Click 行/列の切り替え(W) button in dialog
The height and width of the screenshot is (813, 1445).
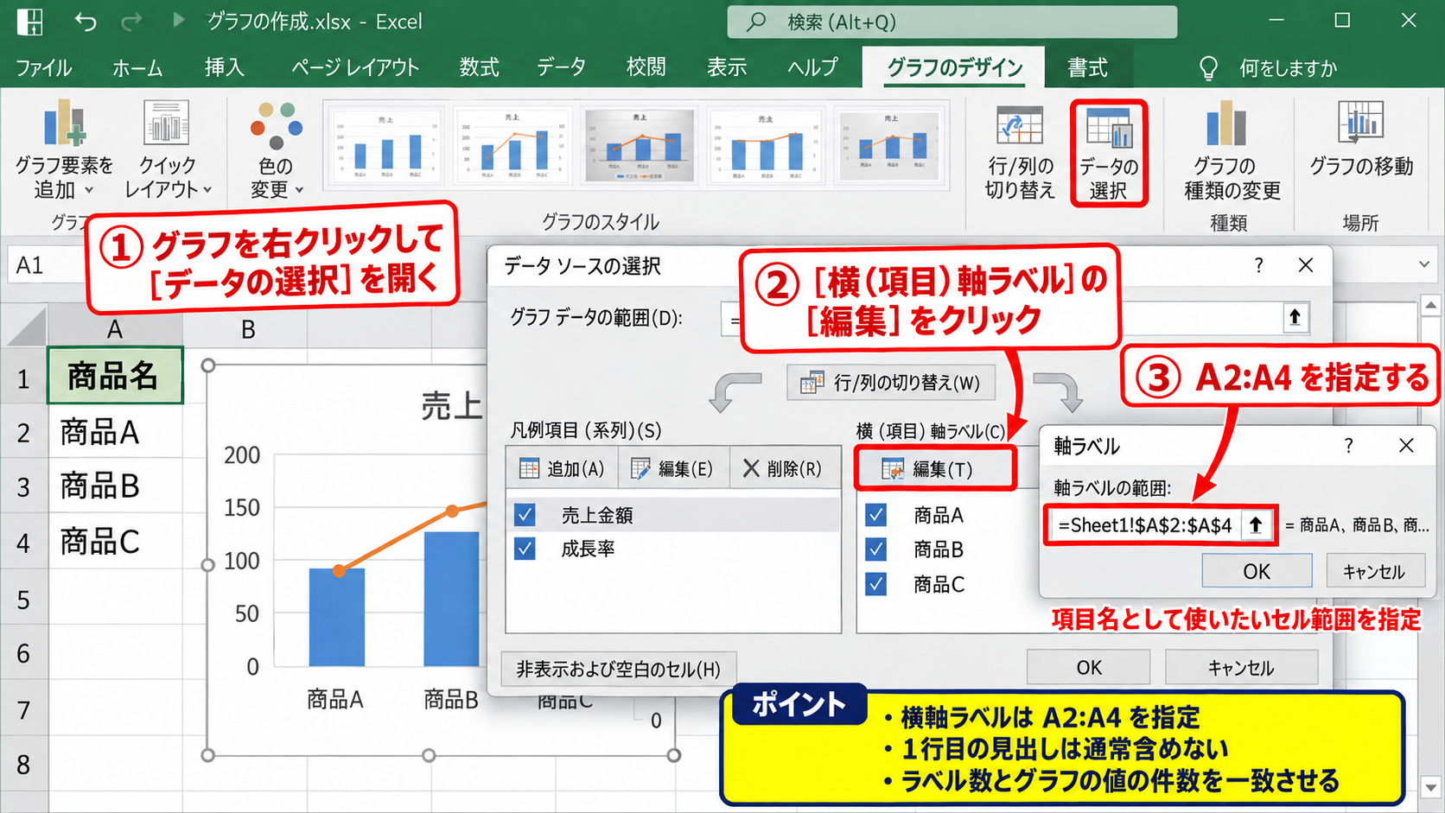890,383
